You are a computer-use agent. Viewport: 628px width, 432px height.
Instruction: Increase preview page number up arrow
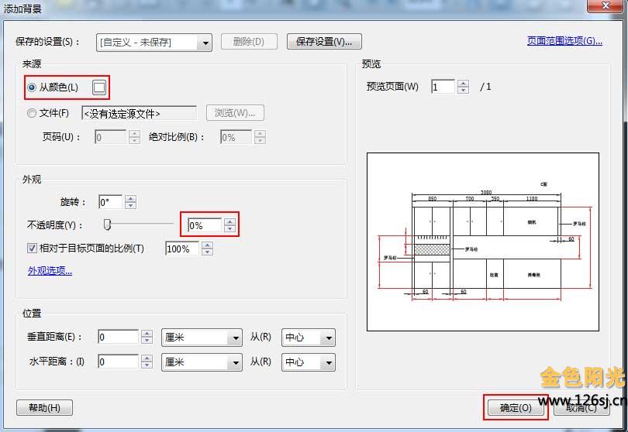(464, 83)
